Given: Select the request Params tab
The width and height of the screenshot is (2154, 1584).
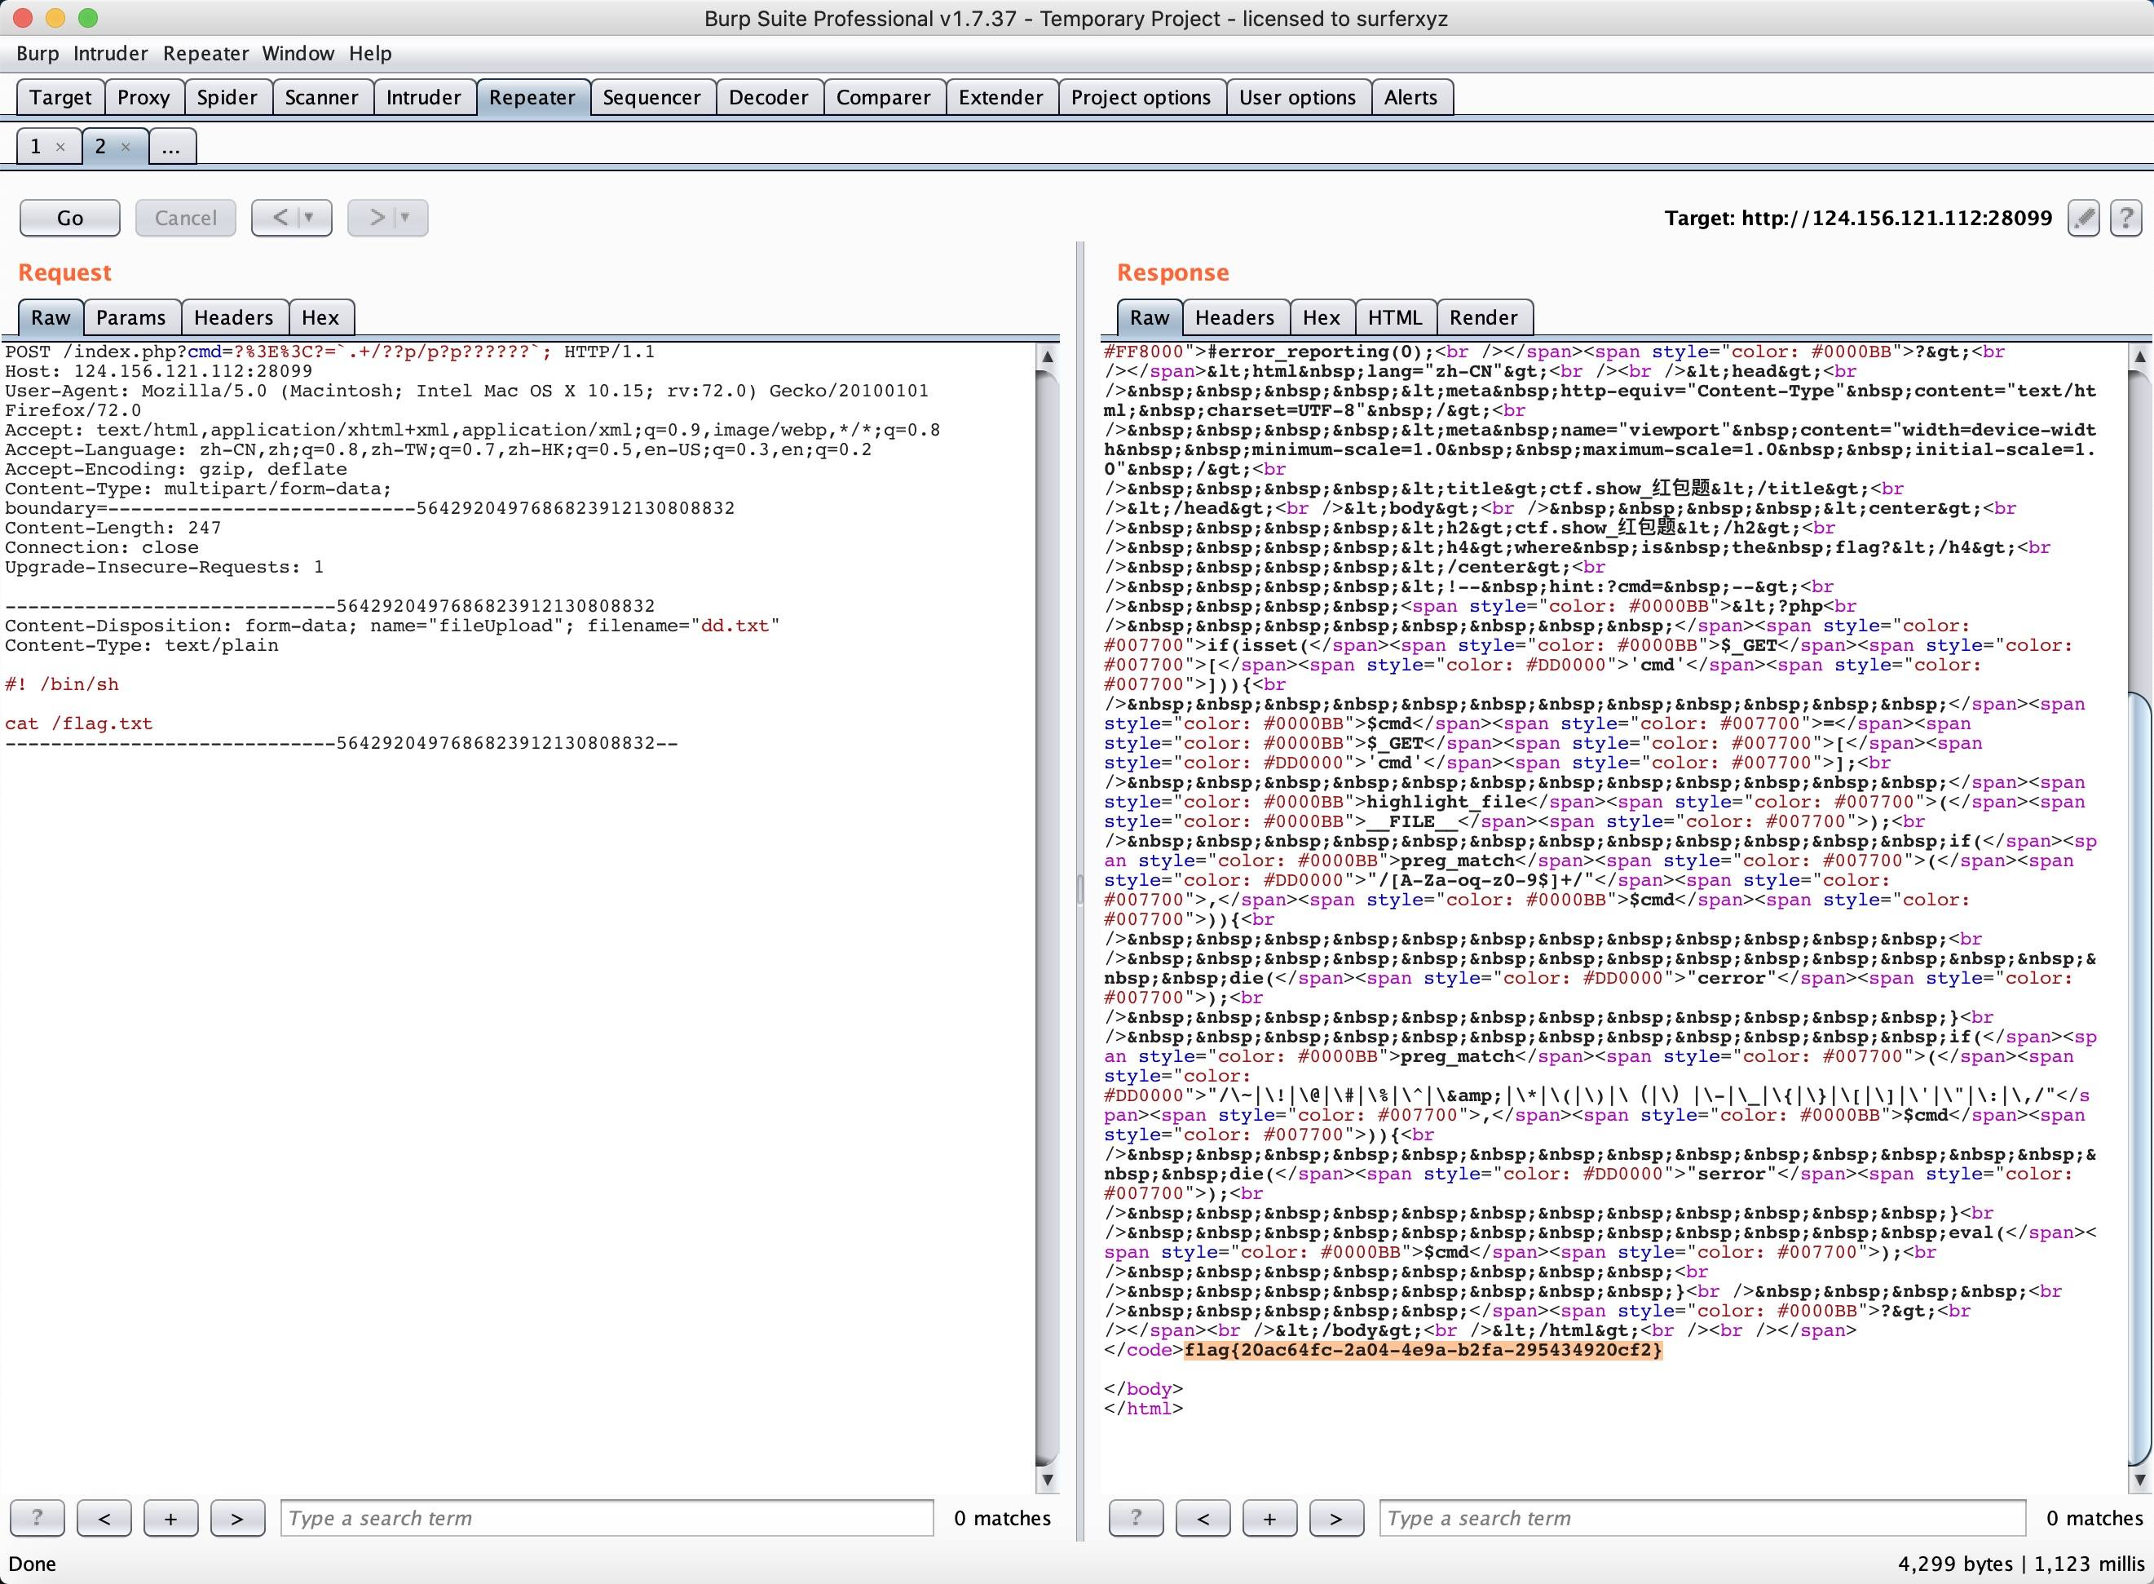Looking at the screenshot, I should 130,317.
